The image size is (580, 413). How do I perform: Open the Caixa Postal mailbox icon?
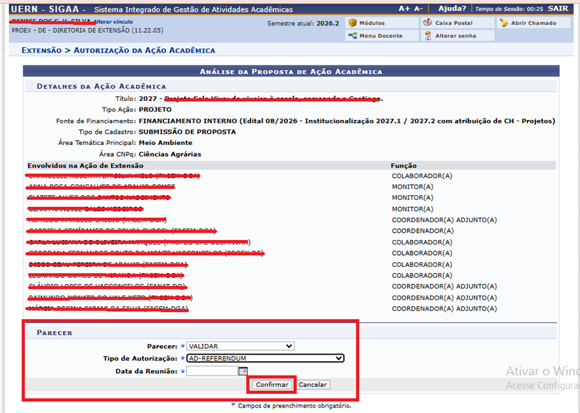coord(428,22)
